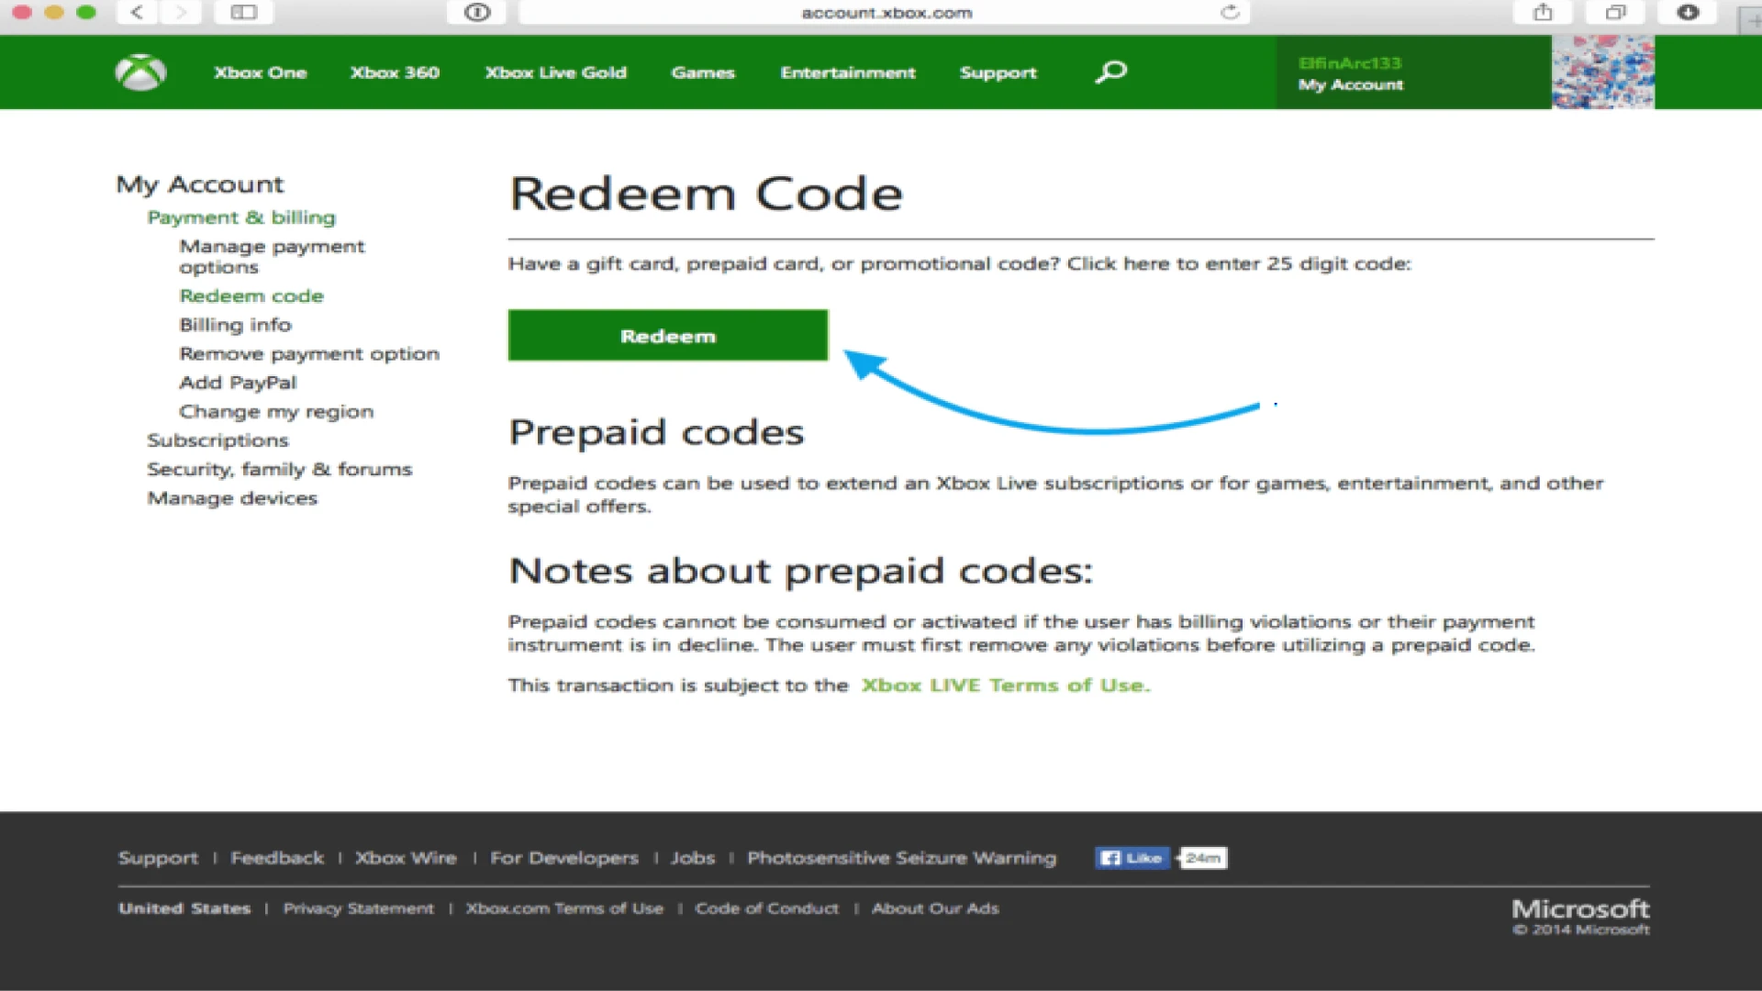
Task: Click footer Feedback link
Action: pos(277,858)
